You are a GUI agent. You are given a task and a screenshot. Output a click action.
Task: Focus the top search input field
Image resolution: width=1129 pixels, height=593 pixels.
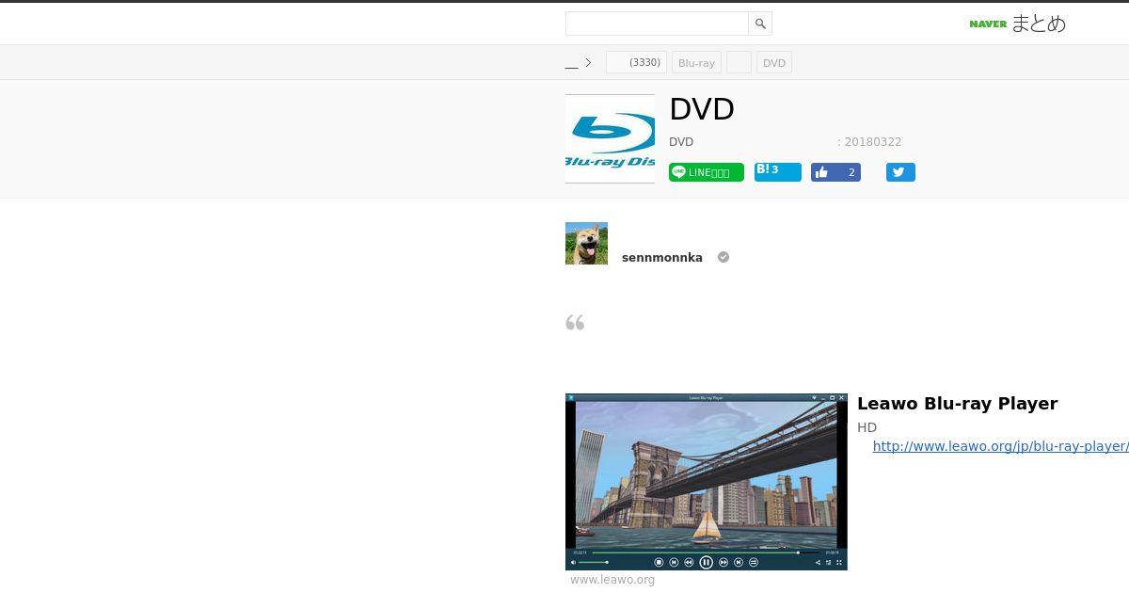click(x=657, y=24)
